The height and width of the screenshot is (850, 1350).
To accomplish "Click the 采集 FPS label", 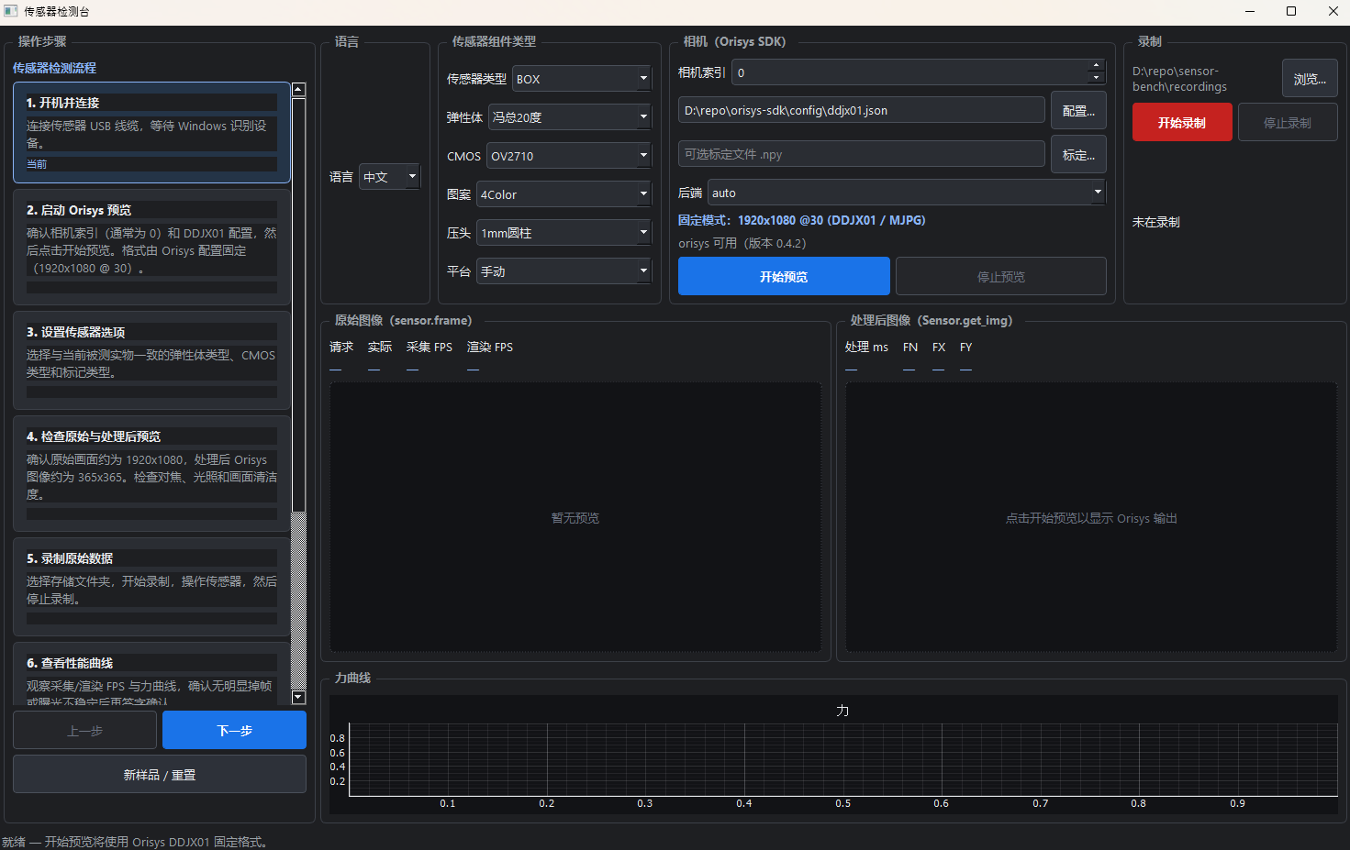I will [x=430, y=347].
